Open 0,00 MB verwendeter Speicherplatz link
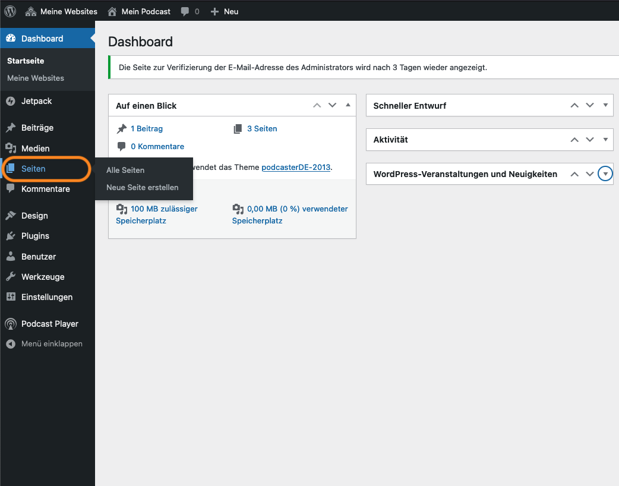This screenshot has width=619, height=486. [x=290, y=214]
